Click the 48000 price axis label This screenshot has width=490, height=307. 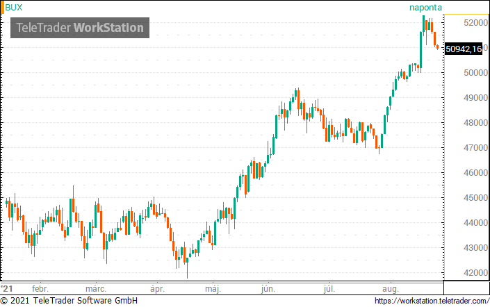[475, 123]
